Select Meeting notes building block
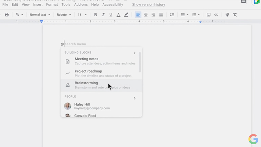 [x=101, y=61]
